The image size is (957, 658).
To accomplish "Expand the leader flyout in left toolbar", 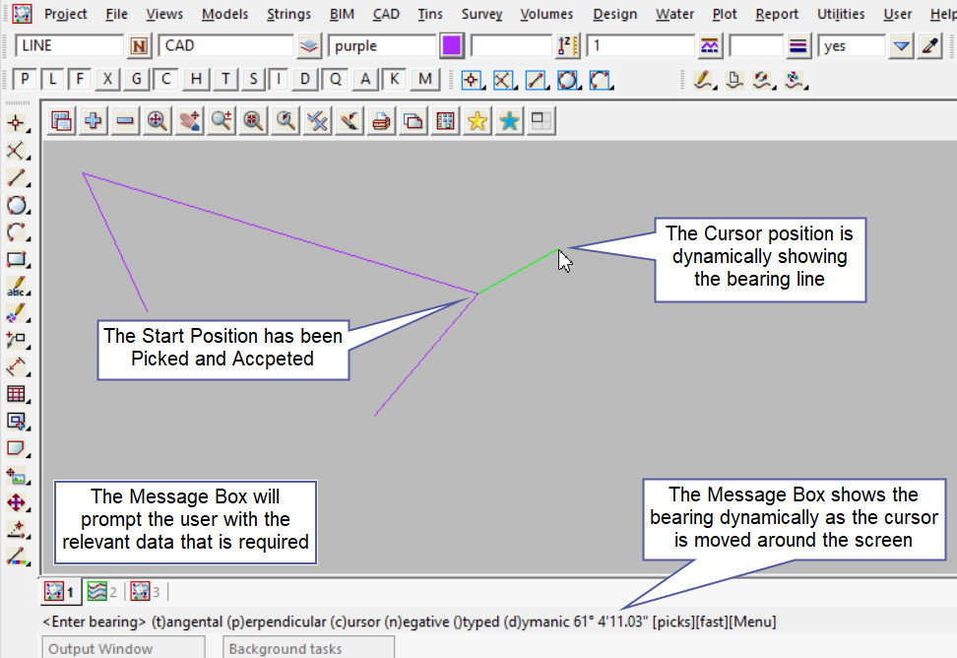I will (x=29, y=347).
